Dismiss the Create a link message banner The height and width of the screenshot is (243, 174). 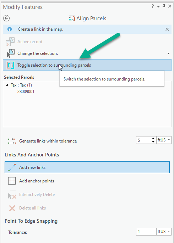click(167, 29)
